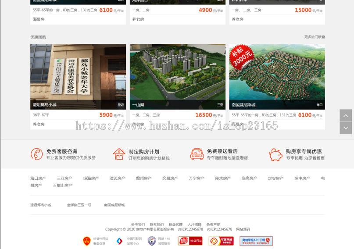Click the 文昌房产 link
The width and height of the screenshot is (354, 249).
point(170,178)
